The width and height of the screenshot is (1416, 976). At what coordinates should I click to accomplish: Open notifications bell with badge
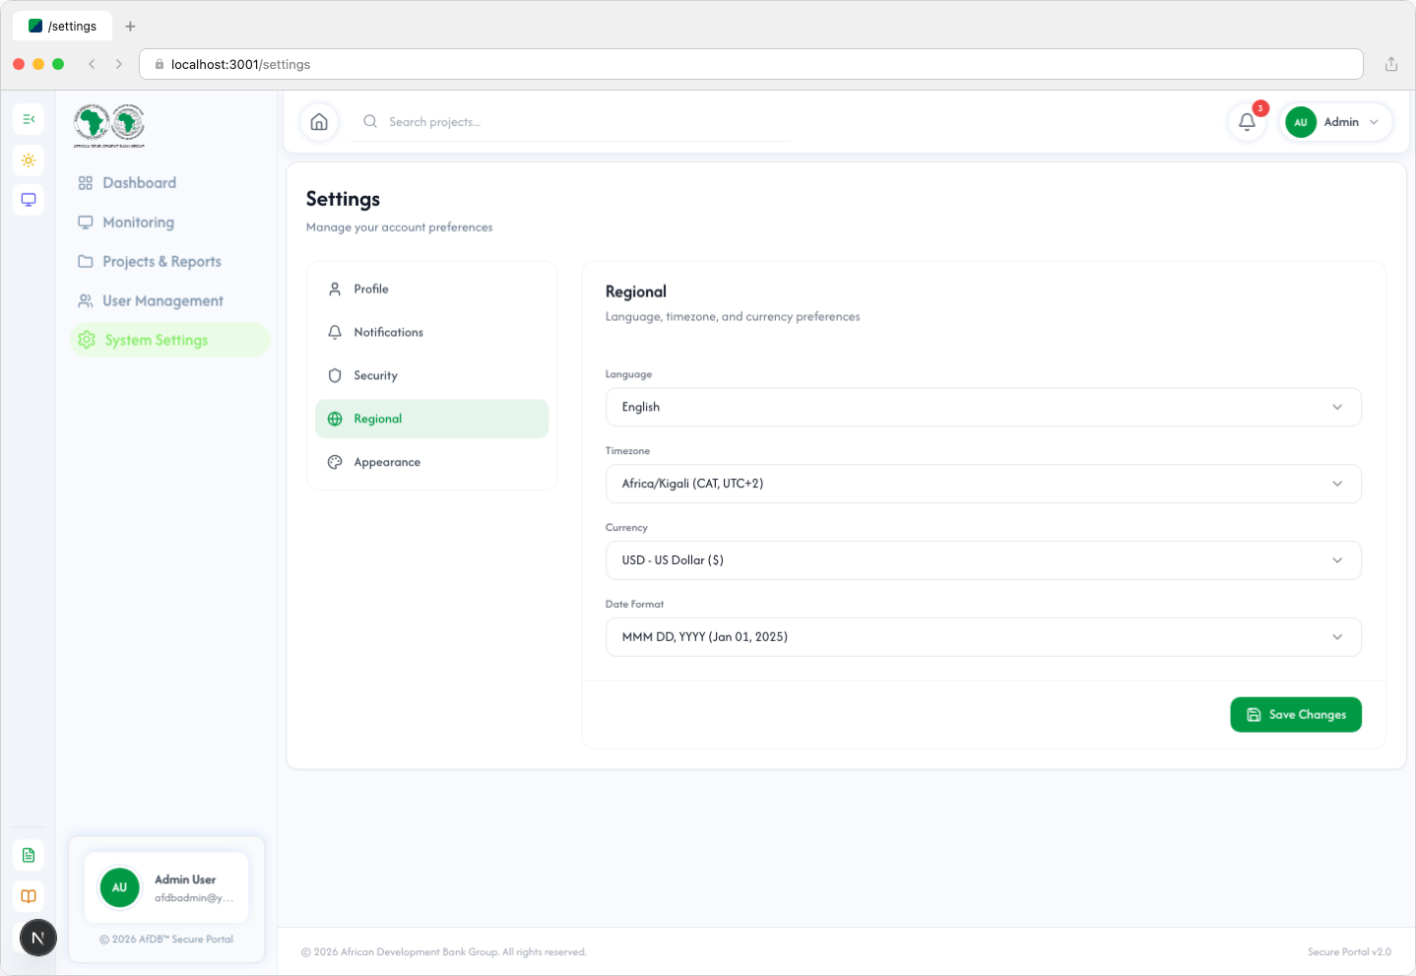[1247, 122]
